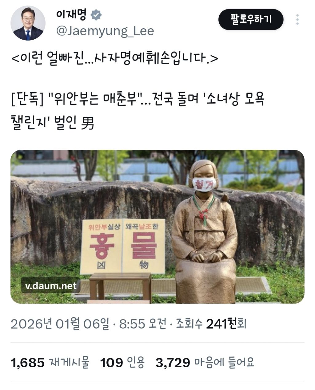Visit the @Jaemyung_Lee handle link

104,31
